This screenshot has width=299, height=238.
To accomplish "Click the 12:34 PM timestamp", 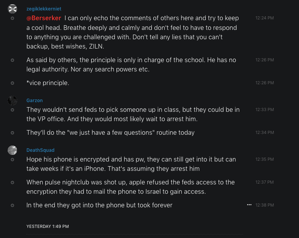I will [264, 133].
